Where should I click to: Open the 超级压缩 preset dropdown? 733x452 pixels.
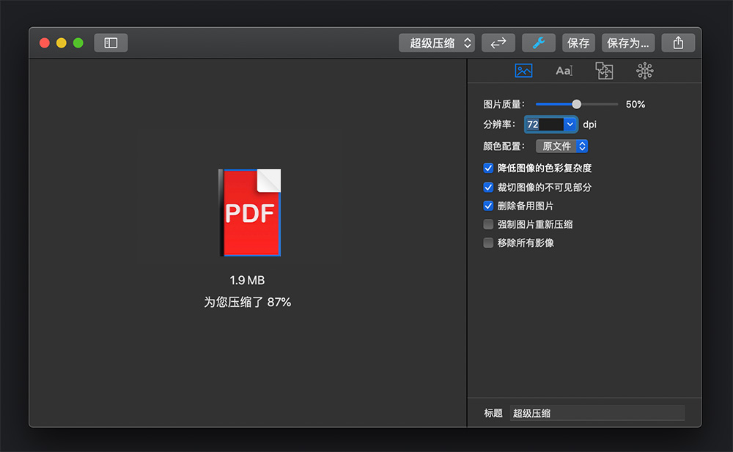pos(437,43)
